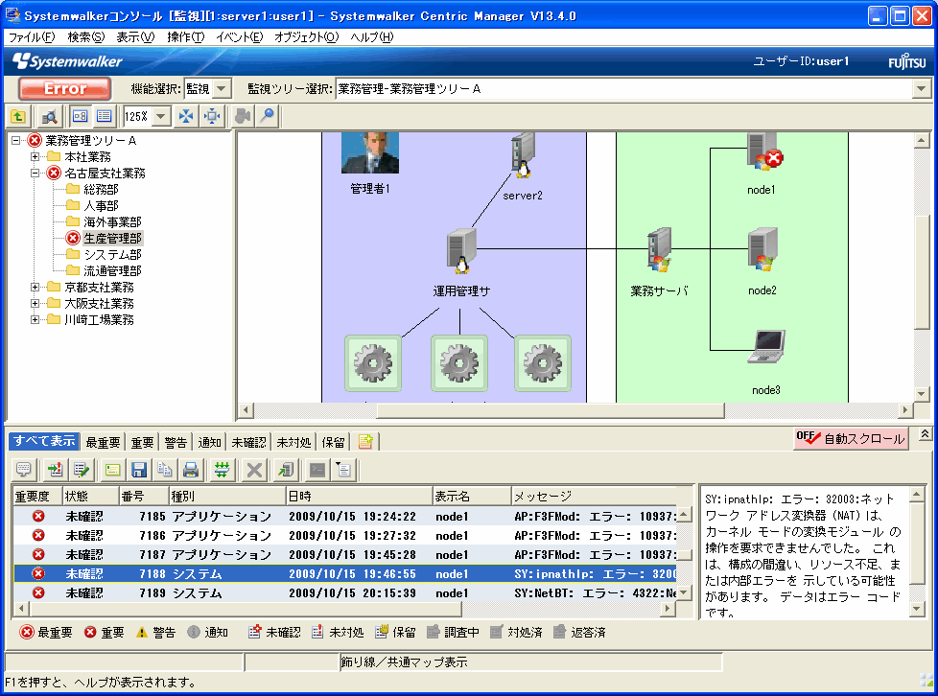Select event row number 7189

coord(345,592)
